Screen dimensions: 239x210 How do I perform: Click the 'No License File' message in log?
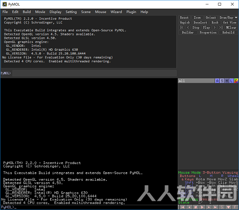[x=57, y=57]
